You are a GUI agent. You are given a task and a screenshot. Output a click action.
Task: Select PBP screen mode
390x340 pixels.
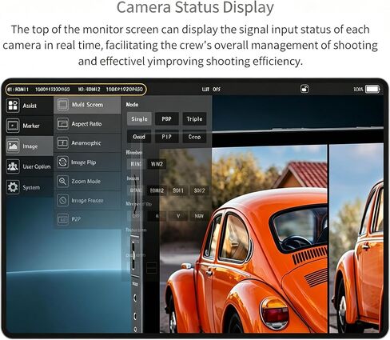[x=166, y=119]
